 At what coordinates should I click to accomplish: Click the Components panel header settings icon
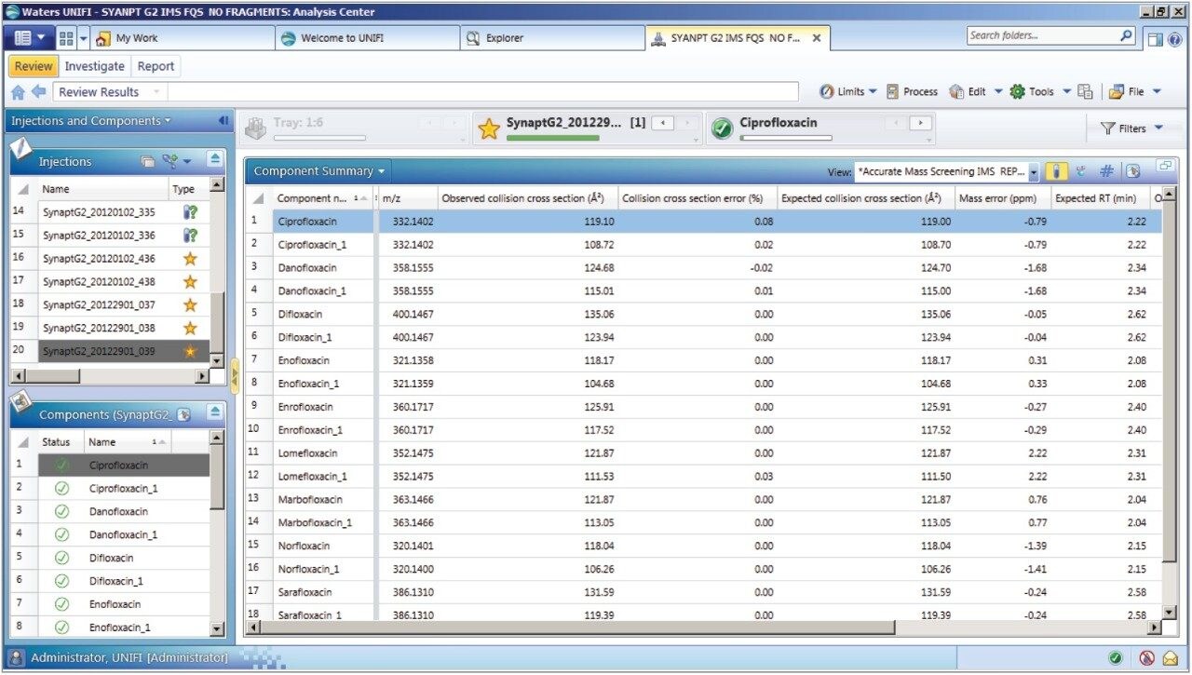(183, 414)
